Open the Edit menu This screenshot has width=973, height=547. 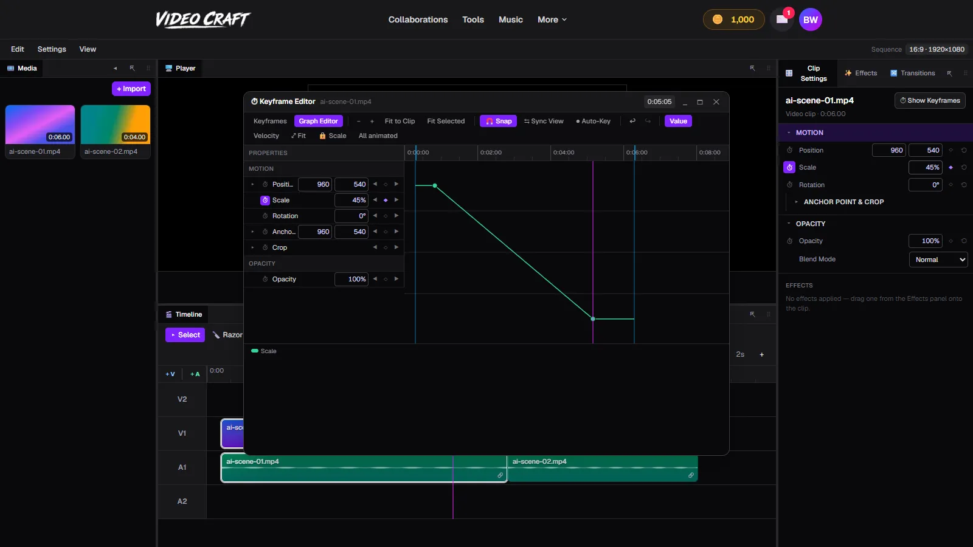click(18, 49)
